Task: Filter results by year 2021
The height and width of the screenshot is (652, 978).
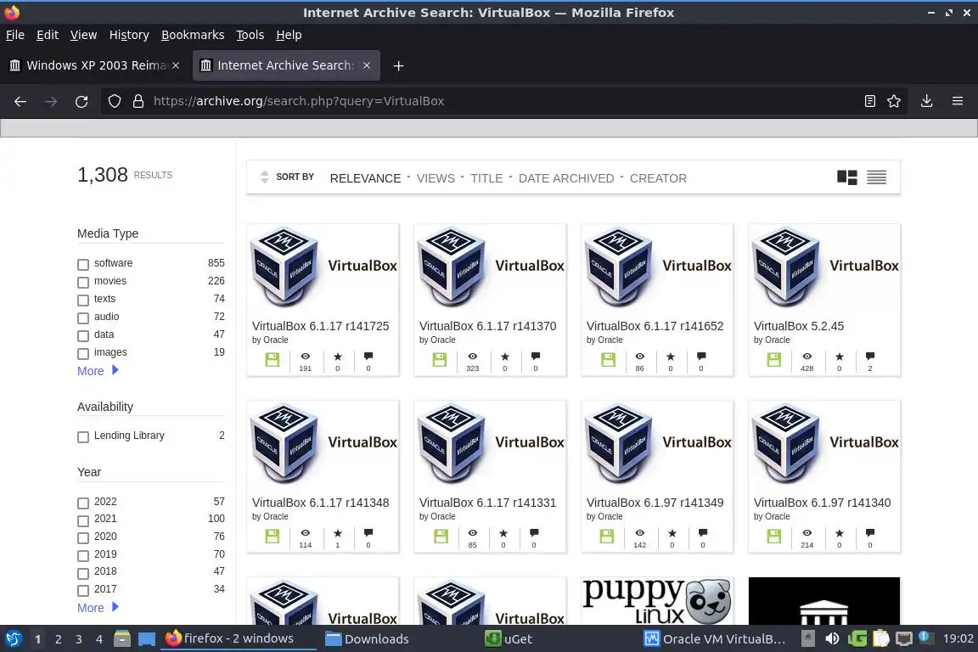Action: (x=83, y=520)
